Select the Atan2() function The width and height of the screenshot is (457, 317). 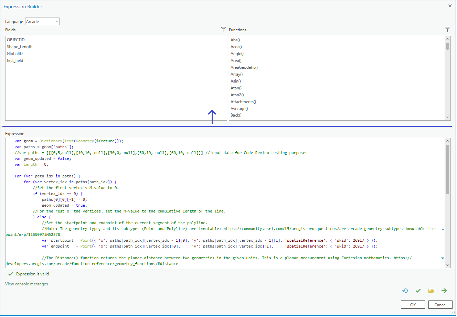(237, 95)
